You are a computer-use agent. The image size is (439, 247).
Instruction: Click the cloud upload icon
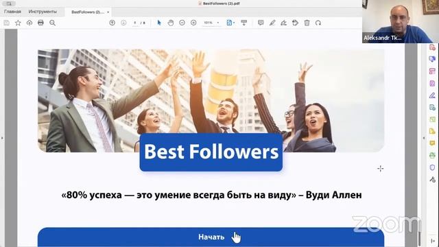(x=29, y=23)
